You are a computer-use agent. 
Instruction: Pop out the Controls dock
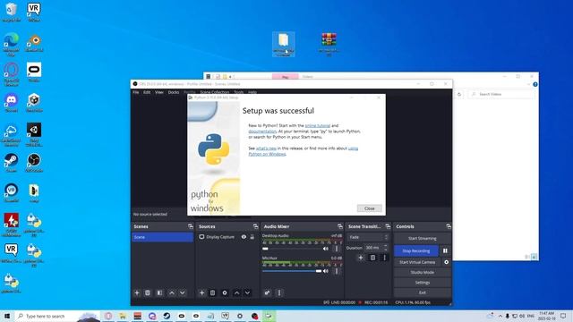coord(449,226)
